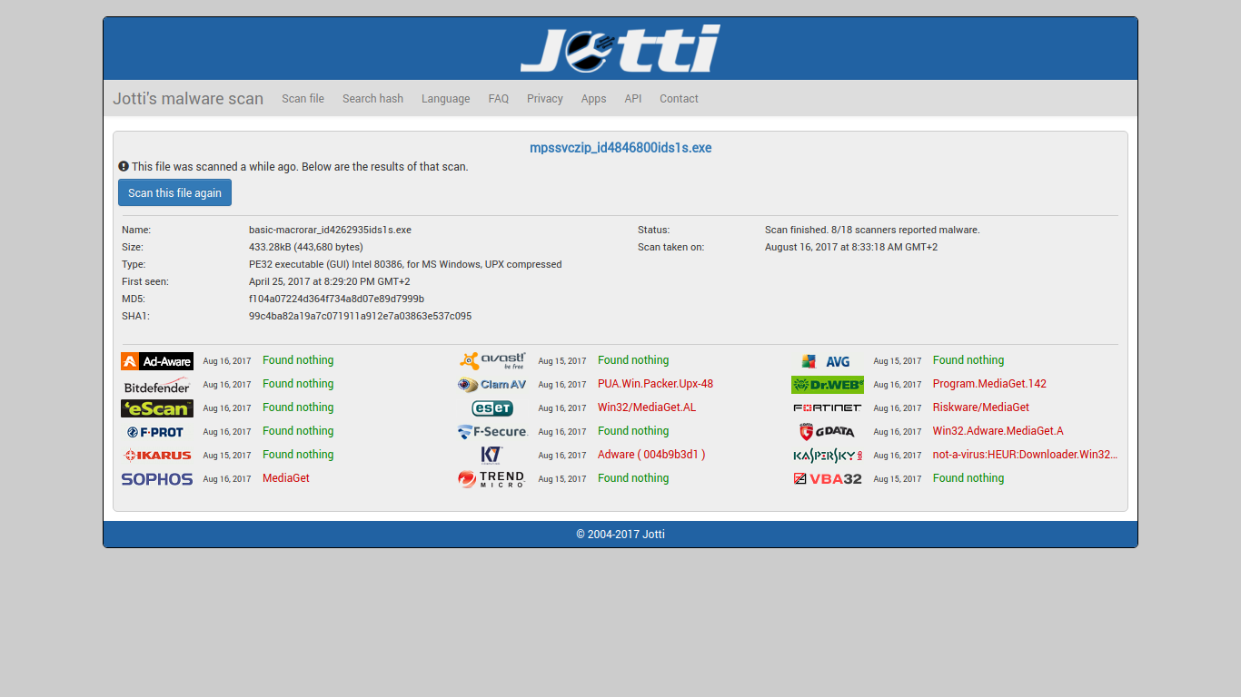Click the Dr.WEB scanner logo
Screen dimensions: 1241x697
(x=828, y=385)
